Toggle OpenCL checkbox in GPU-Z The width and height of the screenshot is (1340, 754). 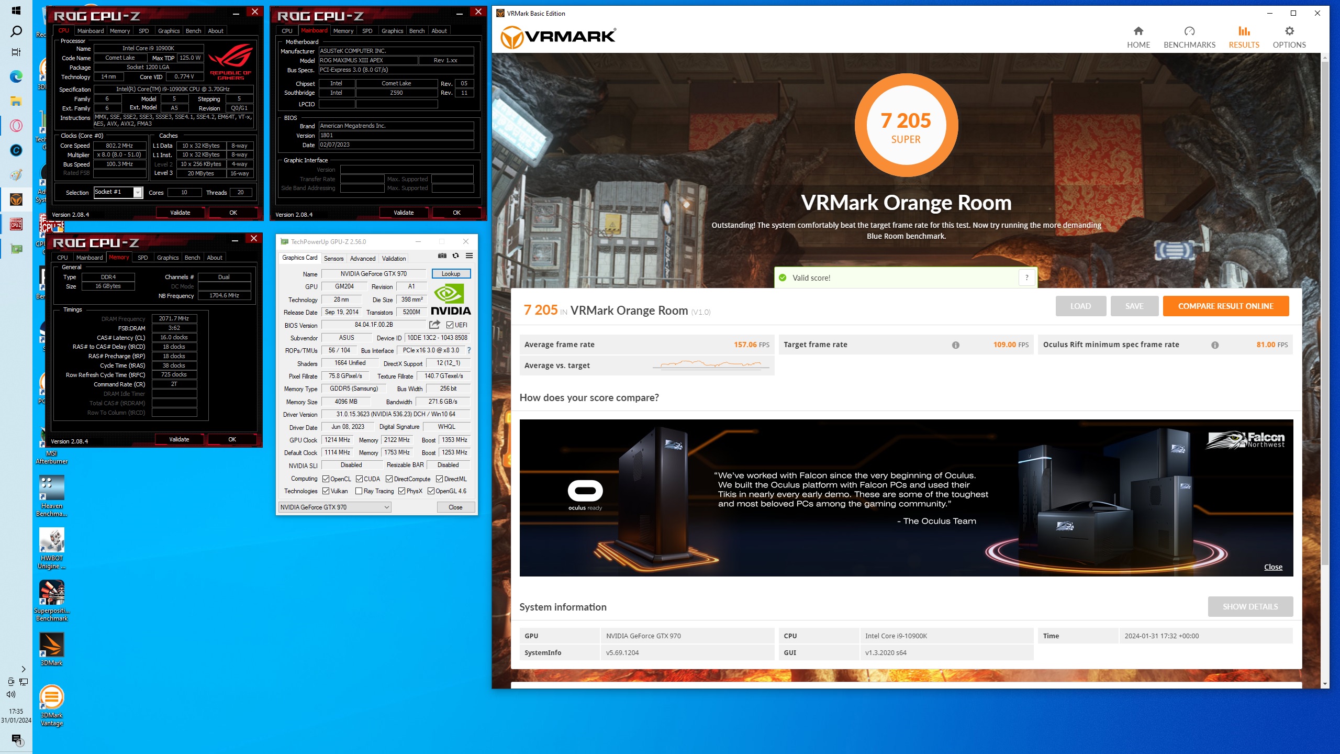point(326,479)
